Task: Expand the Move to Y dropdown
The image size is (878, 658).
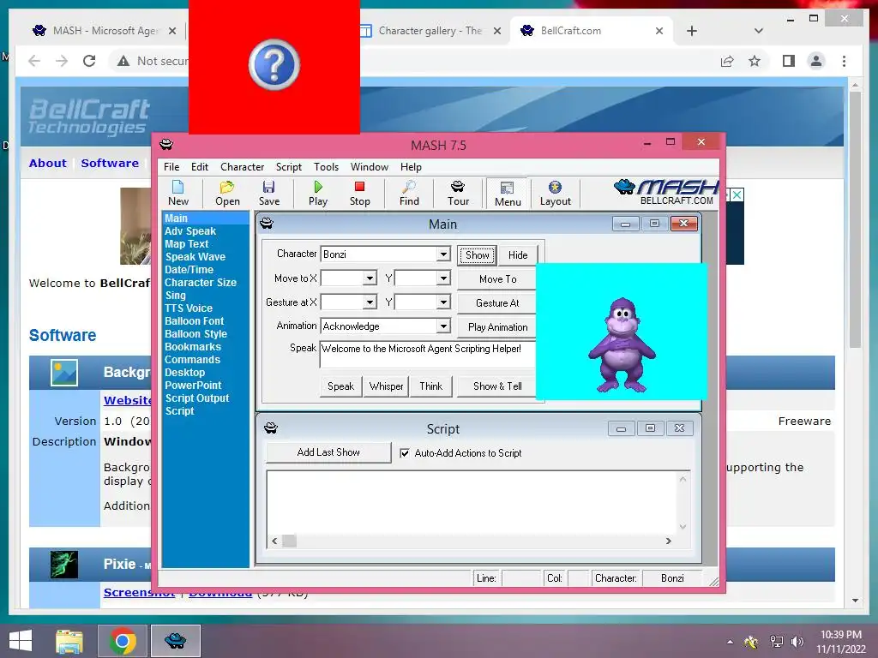Action: [443, 278]
